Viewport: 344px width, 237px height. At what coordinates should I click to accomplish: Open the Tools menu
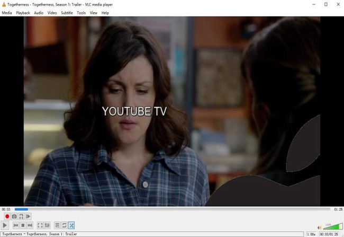click(81, 13)
